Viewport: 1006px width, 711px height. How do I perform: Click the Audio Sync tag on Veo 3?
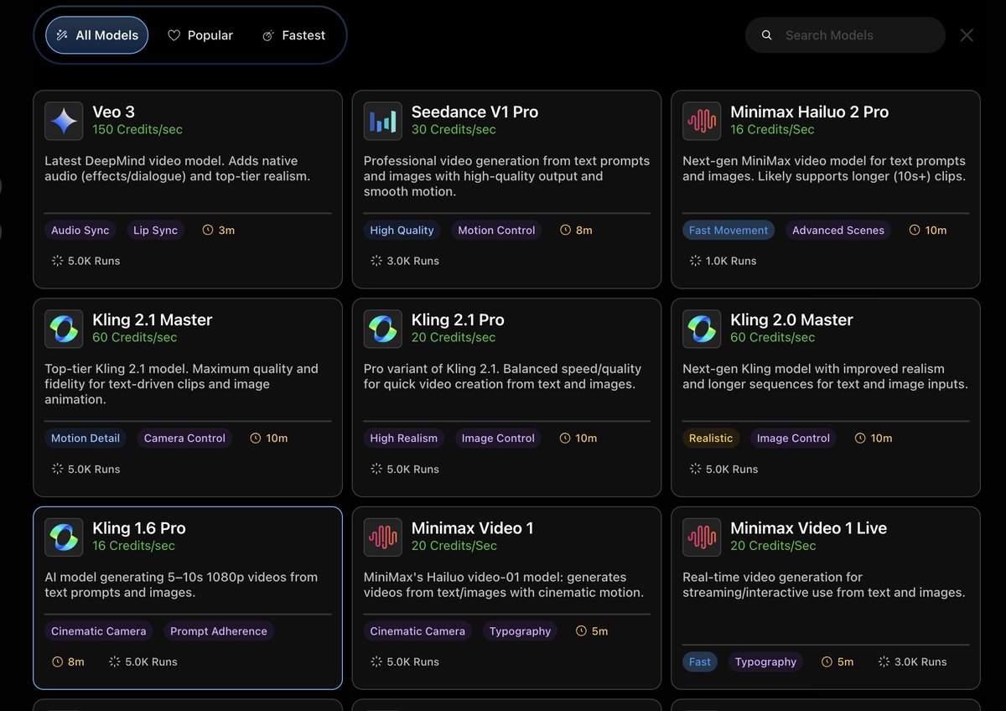pos(80,230)
